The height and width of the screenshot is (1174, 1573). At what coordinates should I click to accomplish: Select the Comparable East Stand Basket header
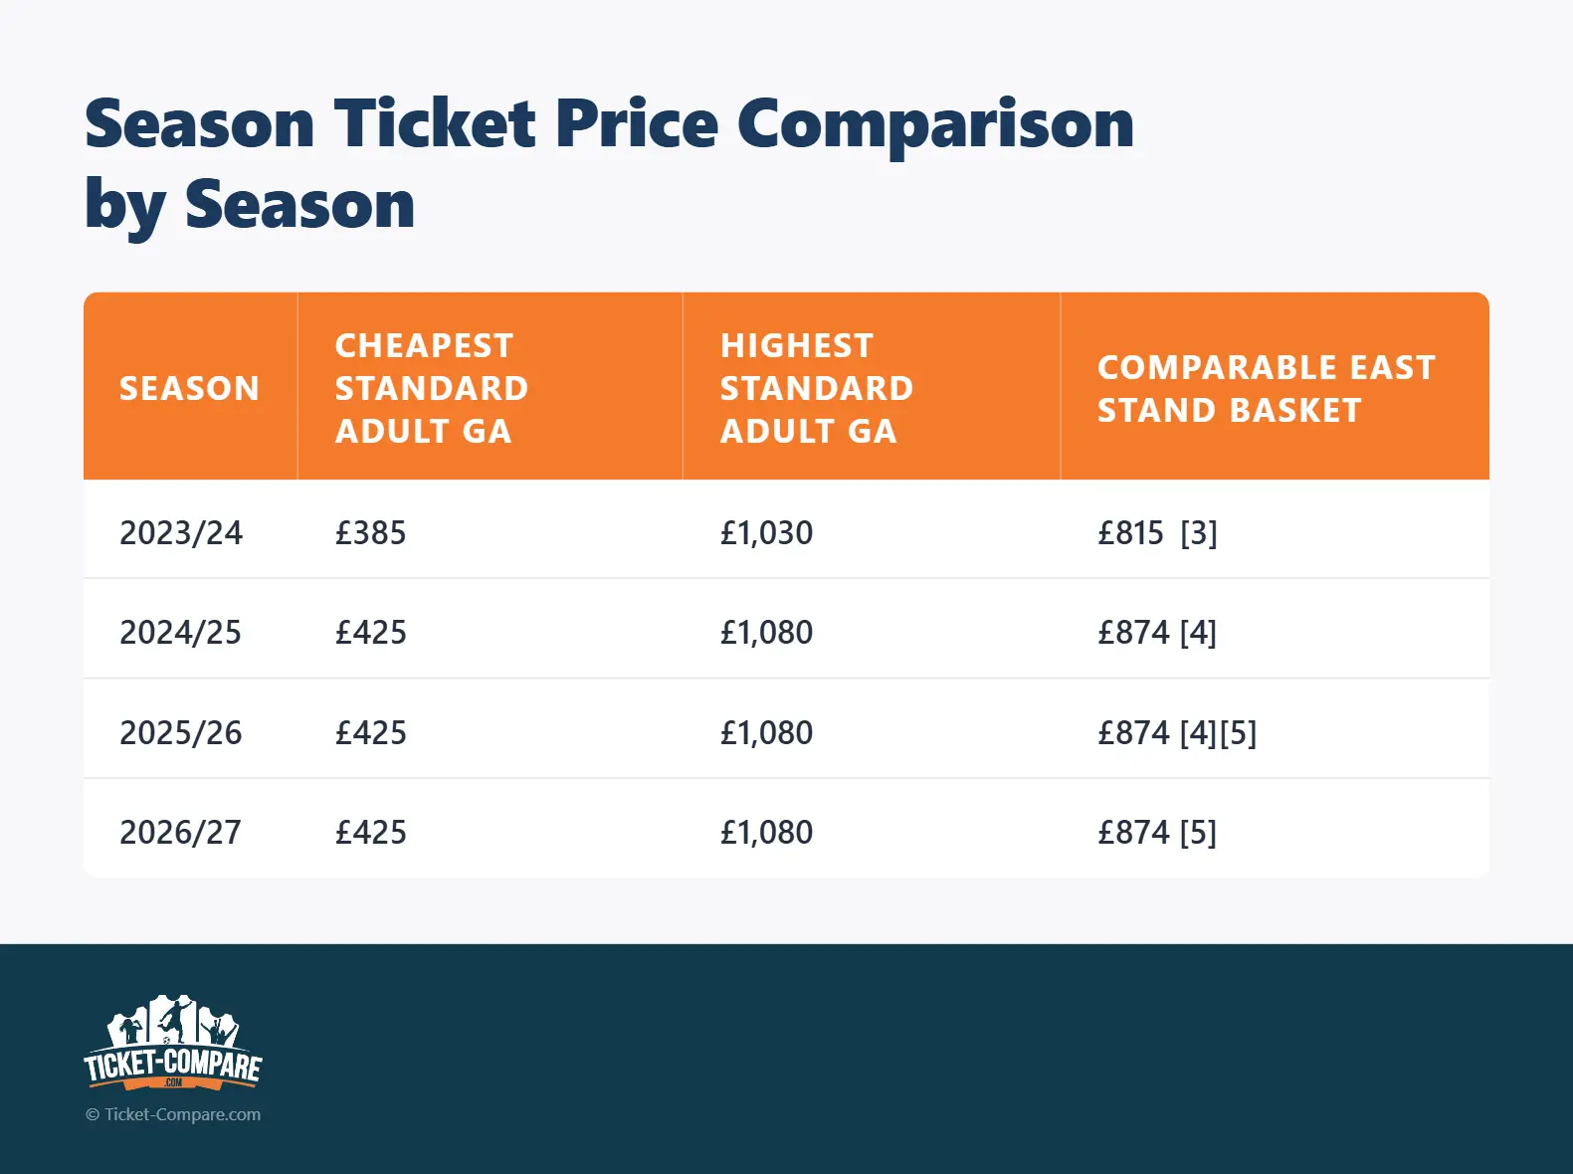(1267, 388)
